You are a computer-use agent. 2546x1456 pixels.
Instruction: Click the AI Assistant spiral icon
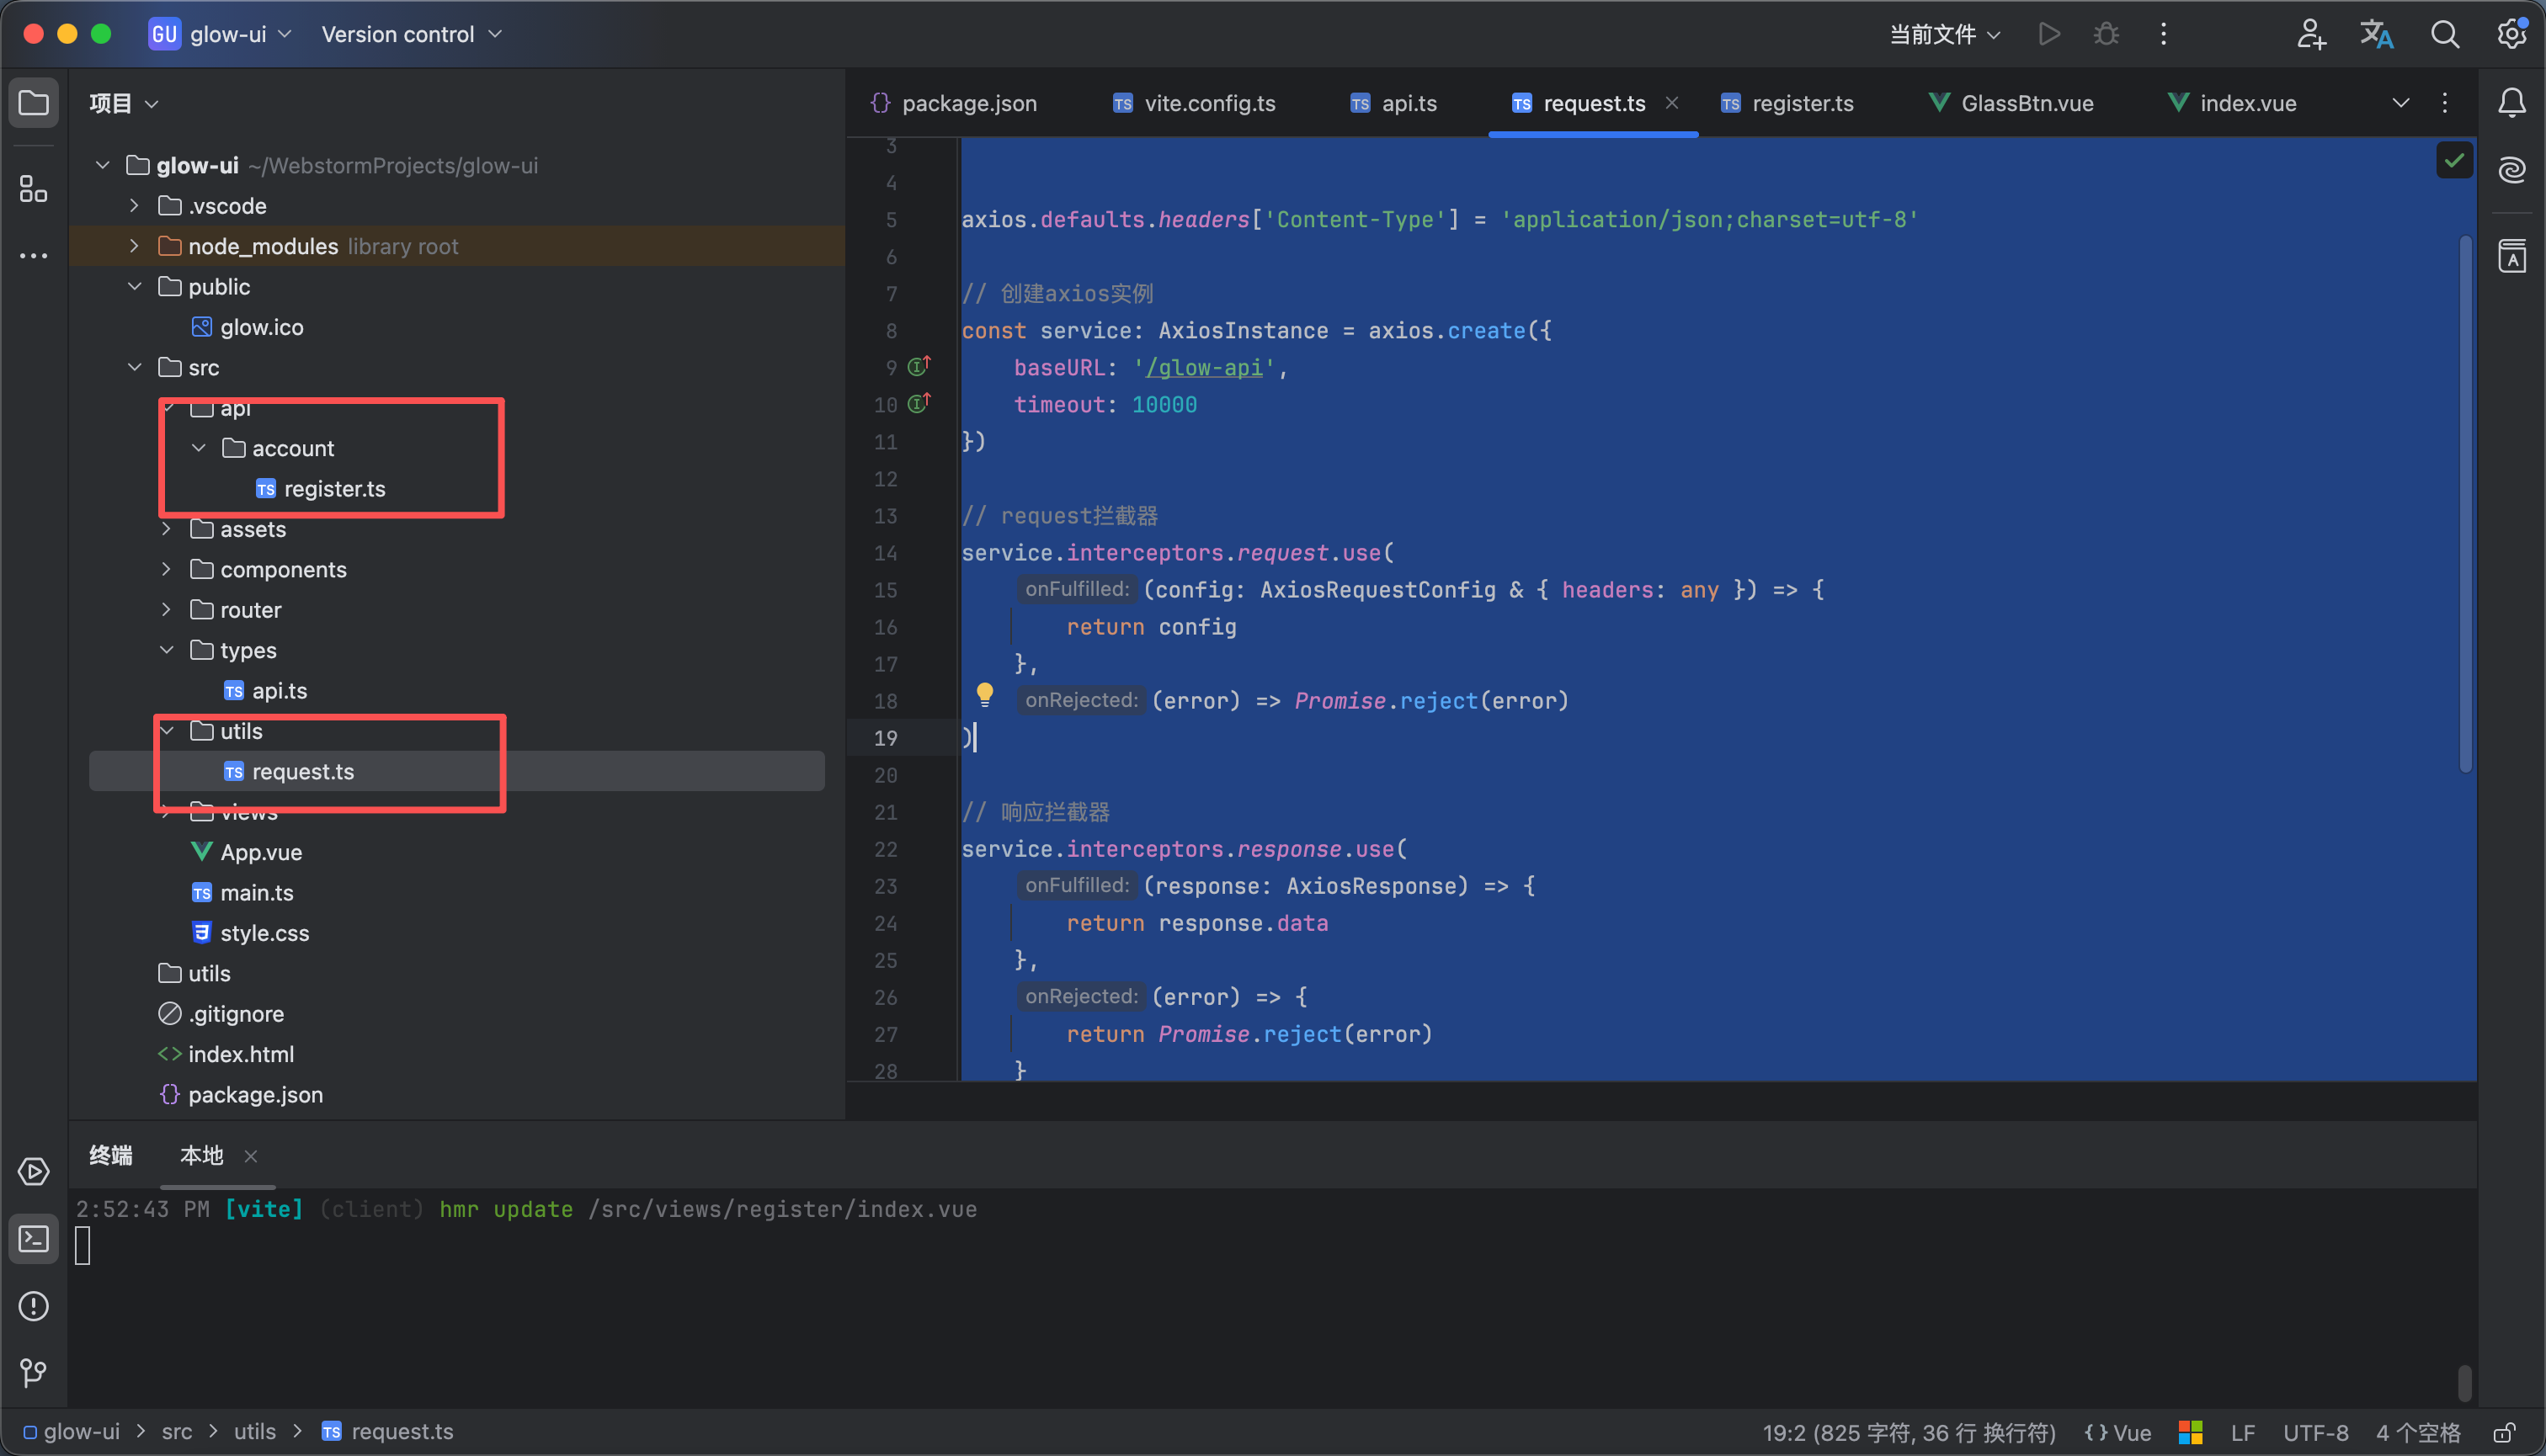tap(2511, 170)
